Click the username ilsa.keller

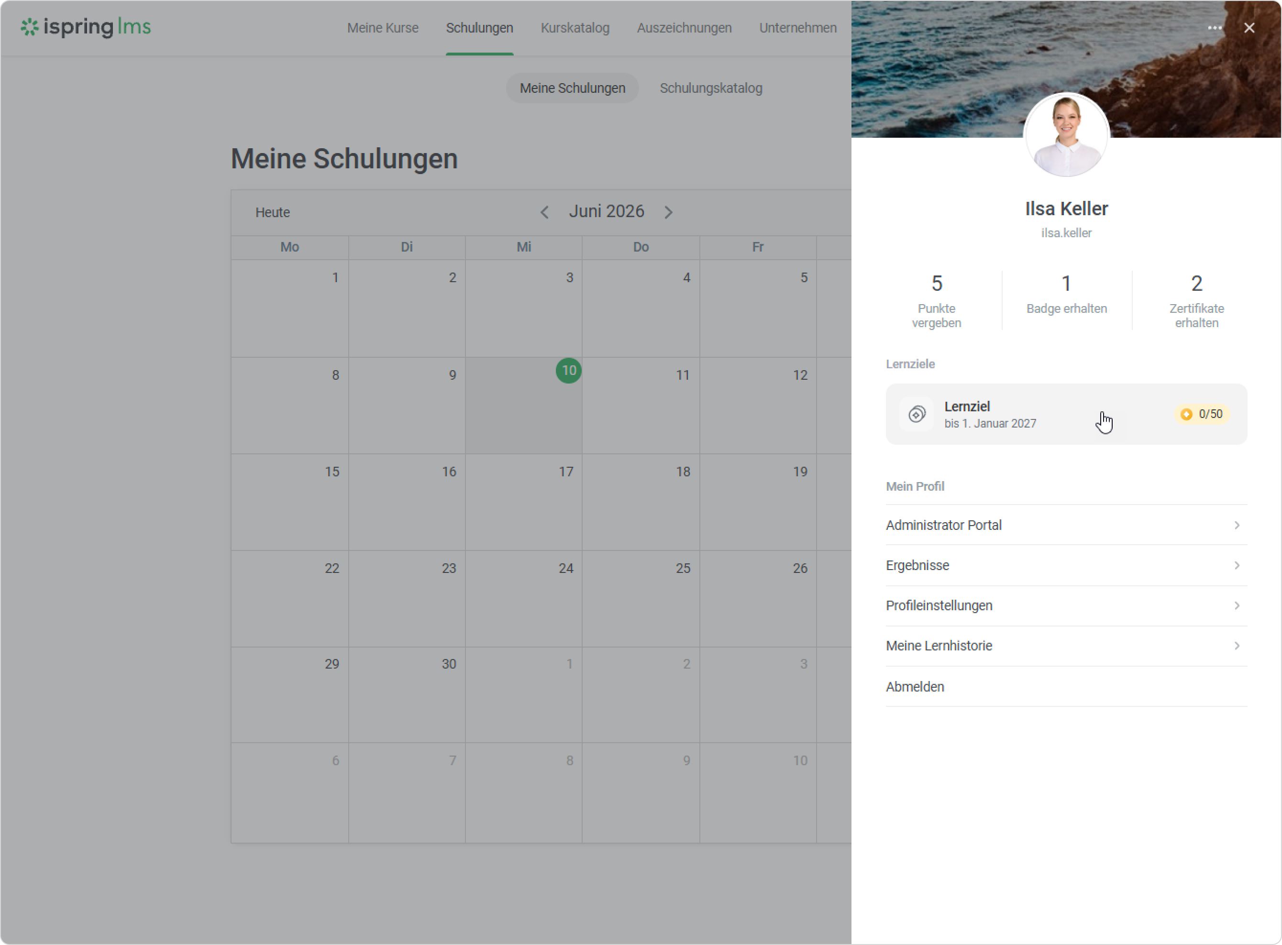coord(1066,233)
